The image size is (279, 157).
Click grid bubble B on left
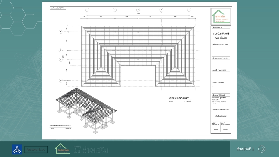[61, 50]
